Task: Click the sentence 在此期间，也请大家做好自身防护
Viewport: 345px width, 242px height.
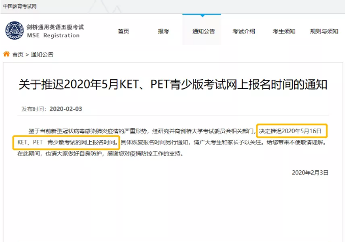Action: point(60,154)
